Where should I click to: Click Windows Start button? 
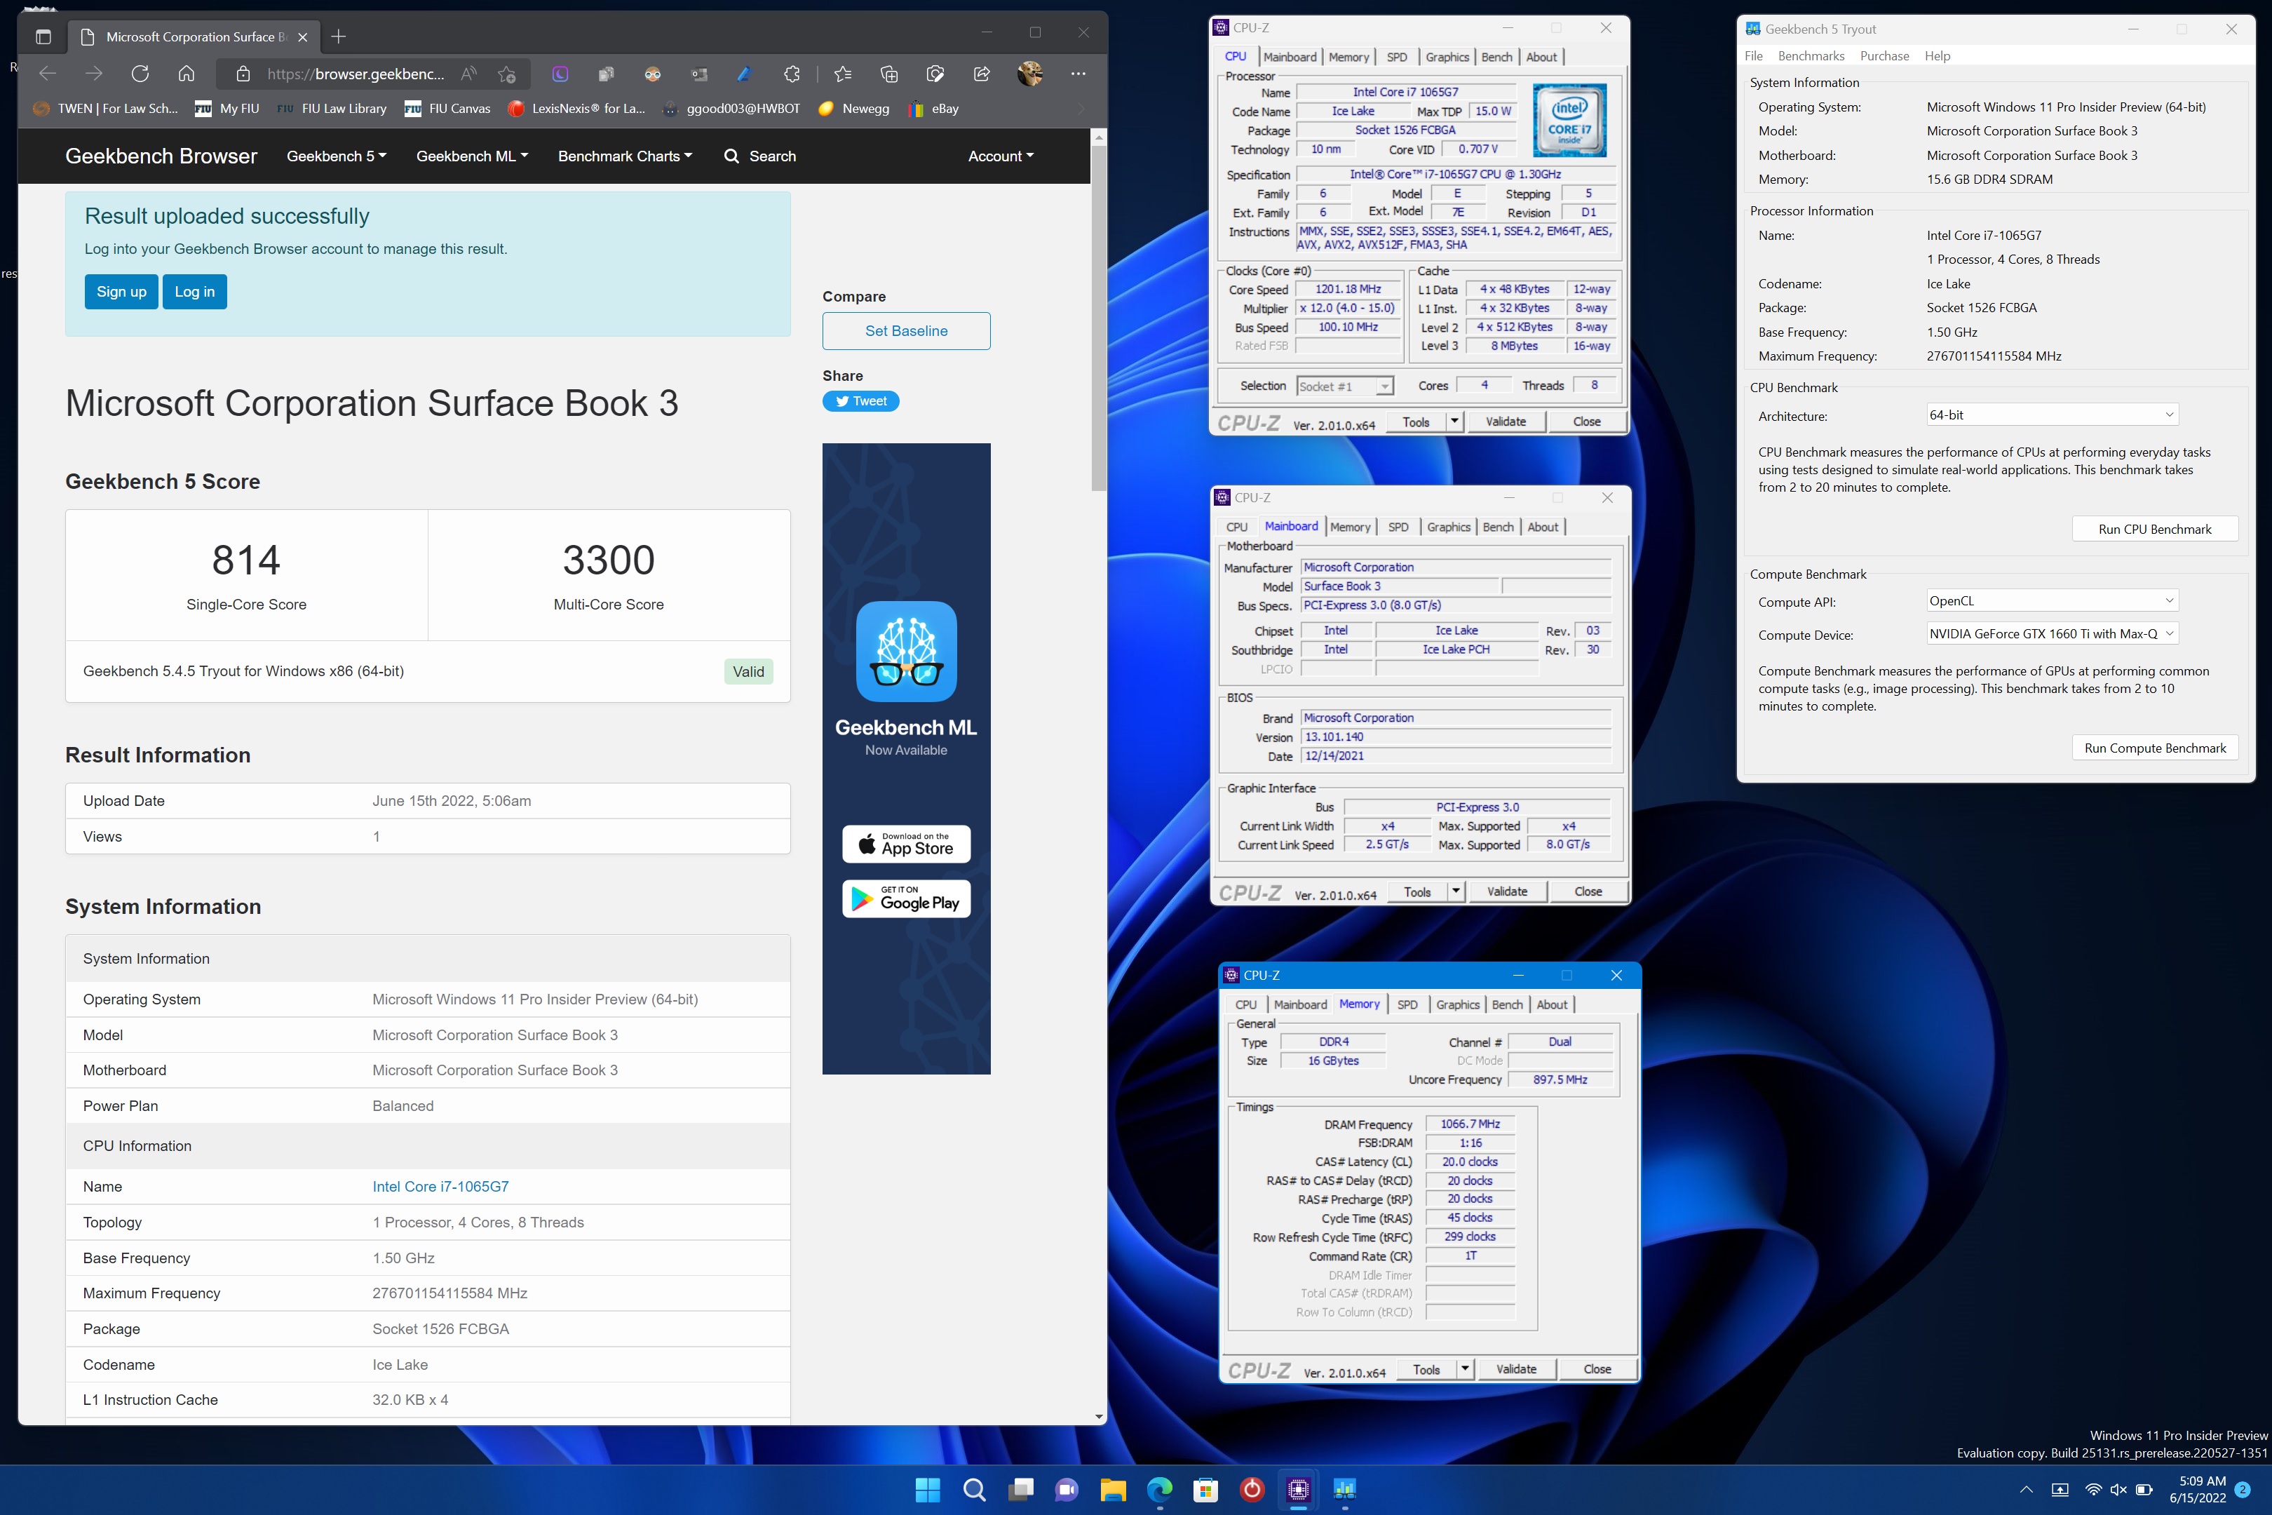pyautogui.click(x=927, y=1489)
